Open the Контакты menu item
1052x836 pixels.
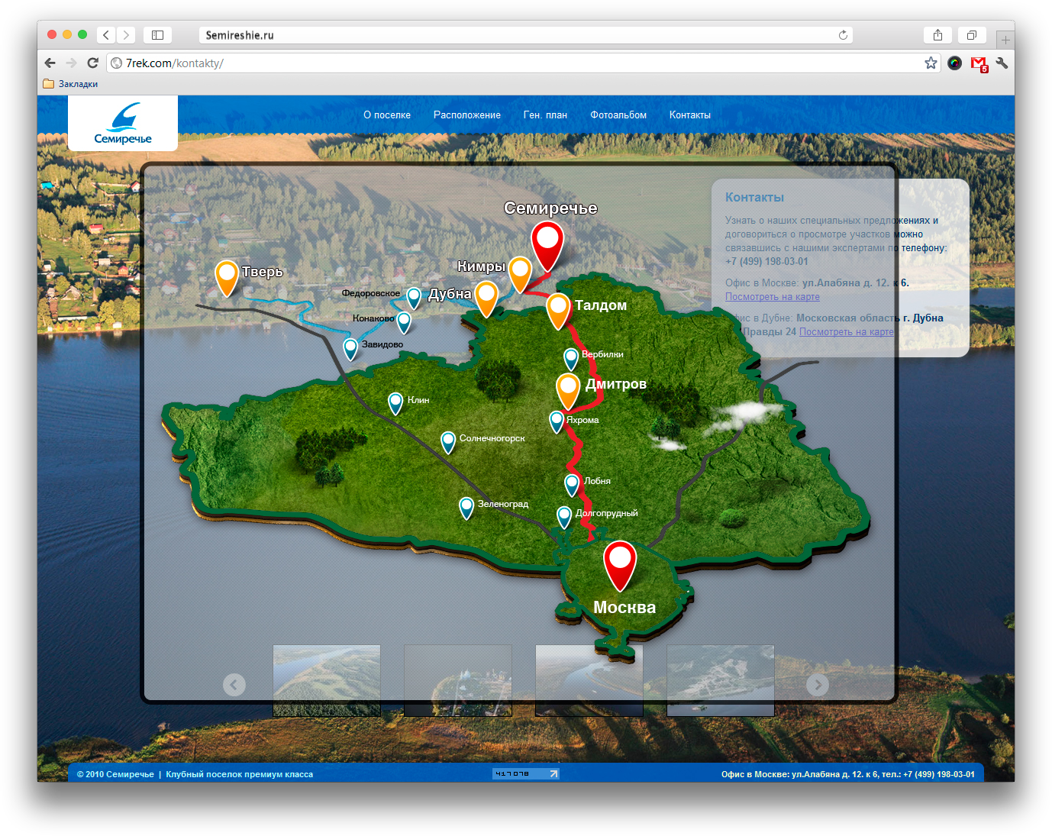(x=690, y=115)
